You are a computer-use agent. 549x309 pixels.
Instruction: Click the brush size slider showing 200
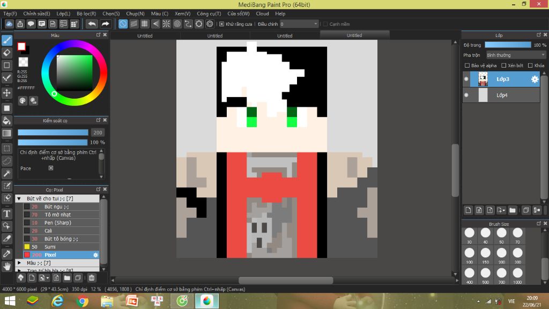[x=53, y=133]
